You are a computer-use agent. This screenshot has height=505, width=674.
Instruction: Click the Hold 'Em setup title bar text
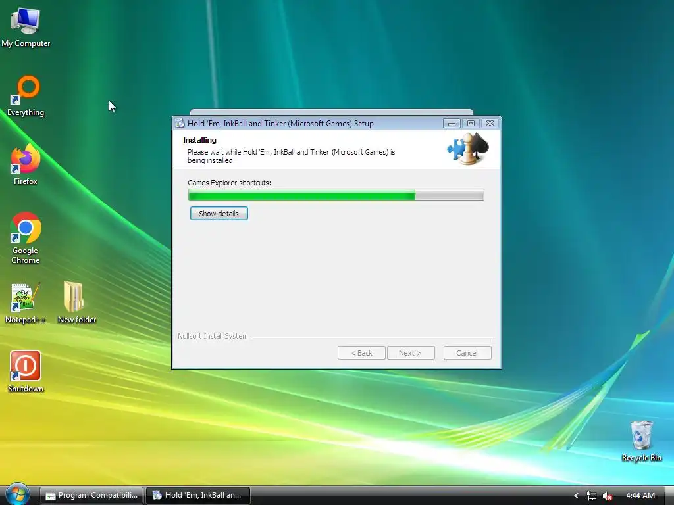pos(280,124)
